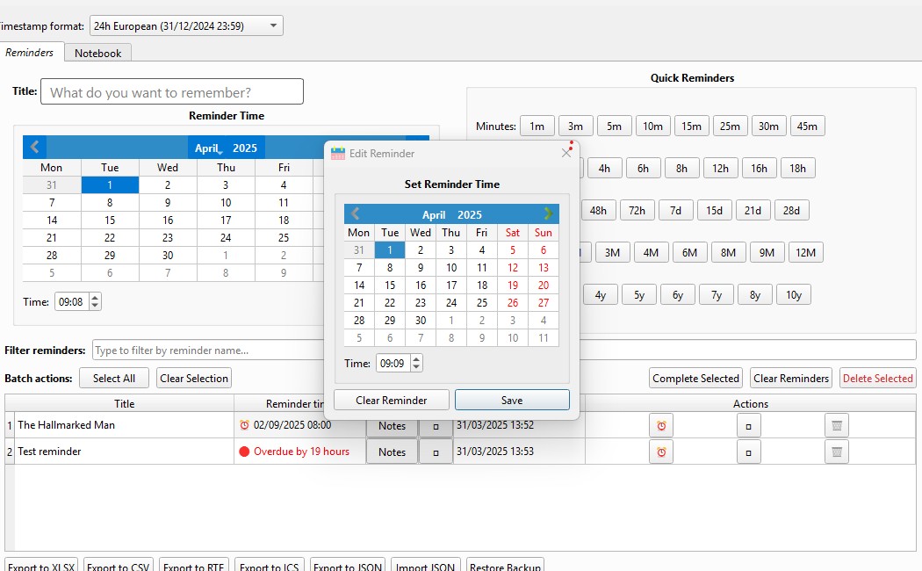Switch to the Notebook tab
Viewport: 922px width, 571px height.
click(97, 53)
